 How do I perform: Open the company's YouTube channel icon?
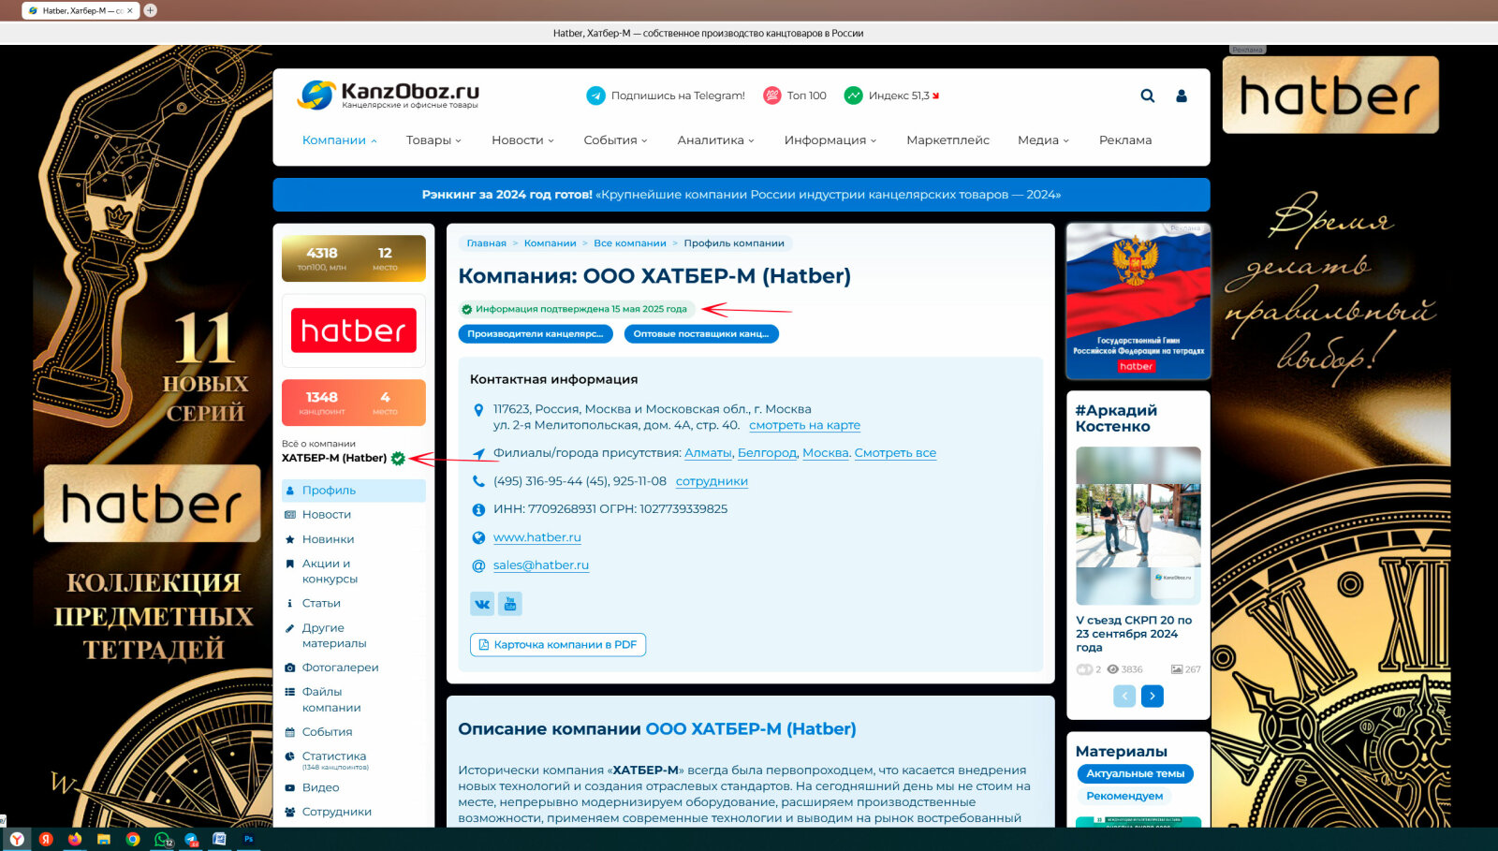click(511, 604)
